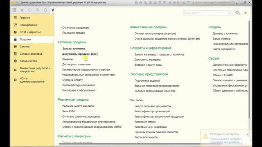Open НСИ и администрирование section
This screenshot has height=147, width=262.
32,80
